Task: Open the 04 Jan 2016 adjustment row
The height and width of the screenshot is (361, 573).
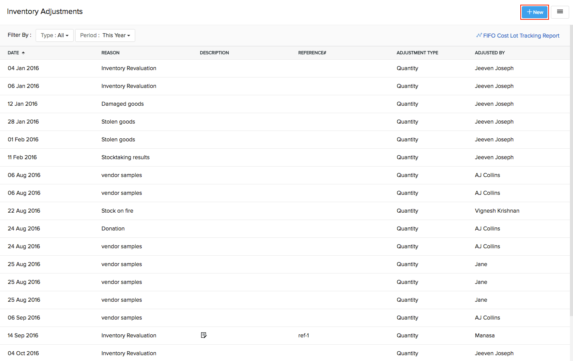Action: pos(285,68)
